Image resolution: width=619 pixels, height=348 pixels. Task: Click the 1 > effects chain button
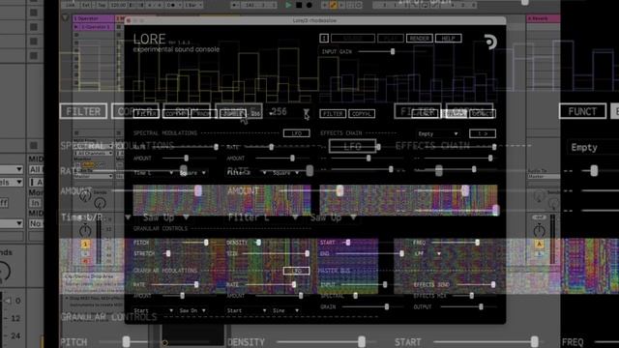483,133
